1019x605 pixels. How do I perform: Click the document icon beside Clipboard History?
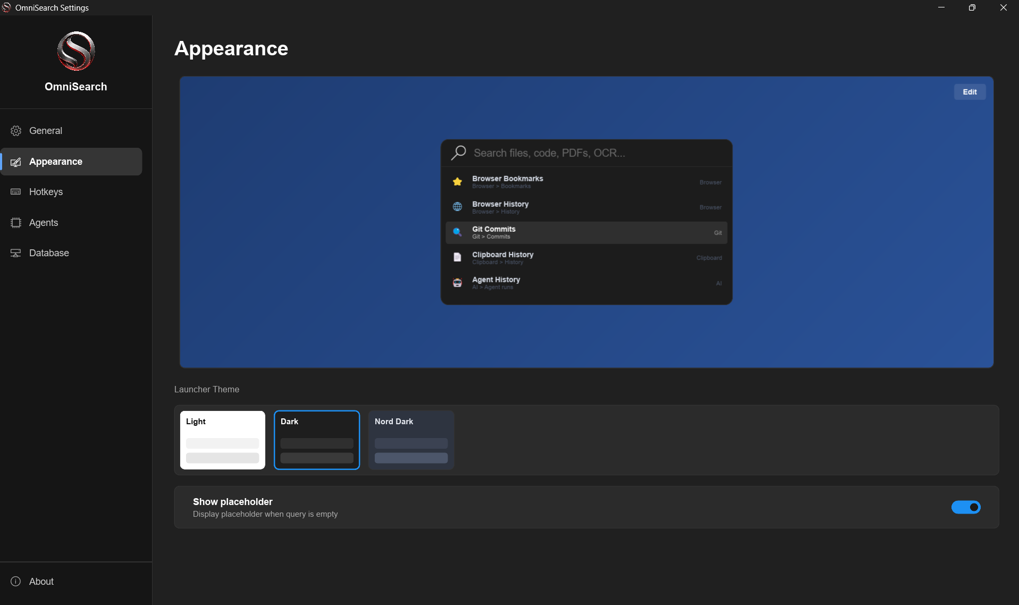tap(457, 257)
